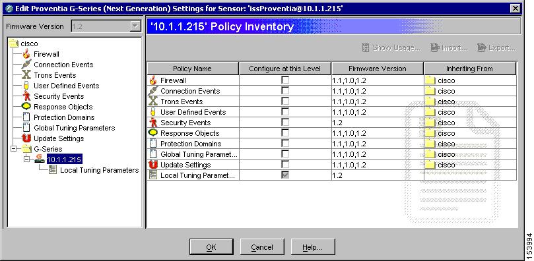The height and width of the screenshot is (261, 534).
Task: Check Configure at this Level for Protection Domains
Action: 285,144
